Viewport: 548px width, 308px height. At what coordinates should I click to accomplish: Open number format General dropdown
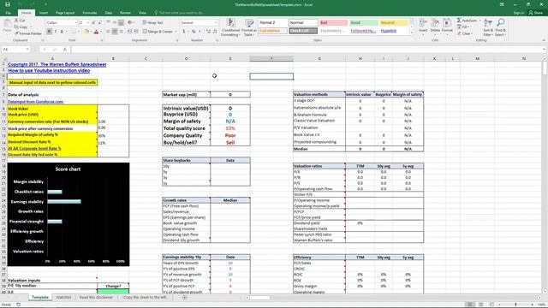pos(215,23)
